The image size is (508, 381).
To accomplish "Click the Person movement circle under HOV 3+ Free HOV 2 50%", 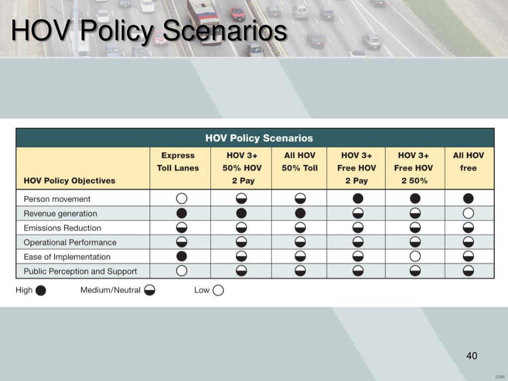I will pos(415,198).
